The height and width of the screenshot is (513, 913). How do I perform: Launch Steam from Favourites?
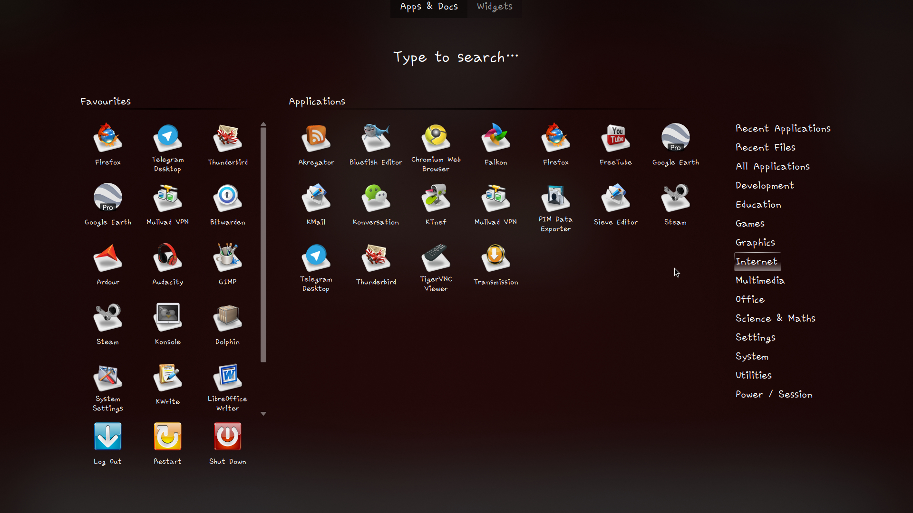108,324
